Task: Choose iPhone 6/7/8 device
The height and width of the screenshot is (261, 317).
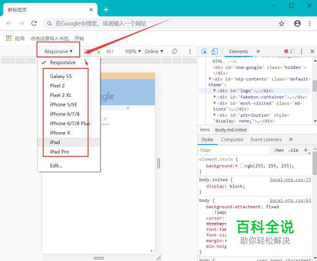Action: 69,114
